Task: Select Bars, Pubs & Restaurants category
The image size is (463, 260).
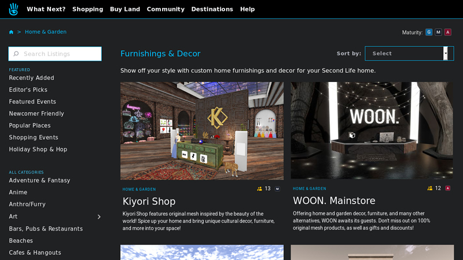Action: [x=46, y=229]
